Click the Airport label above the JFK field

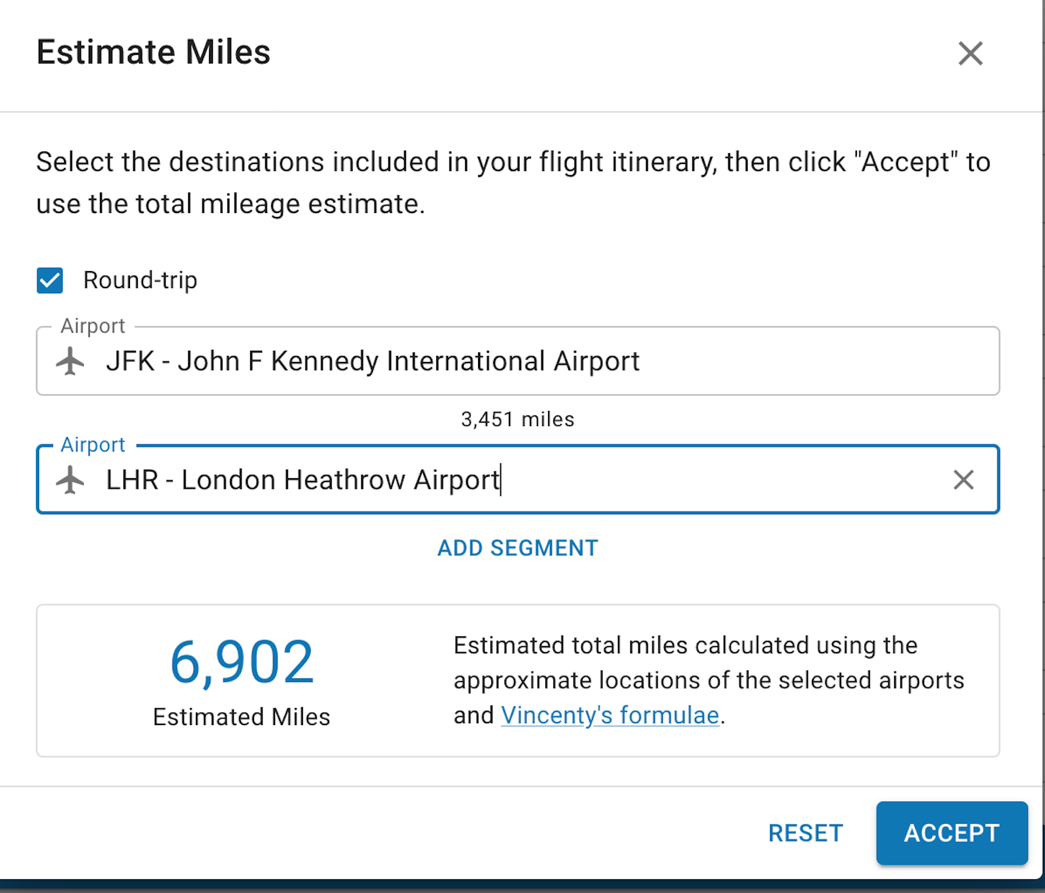[93, 326]
